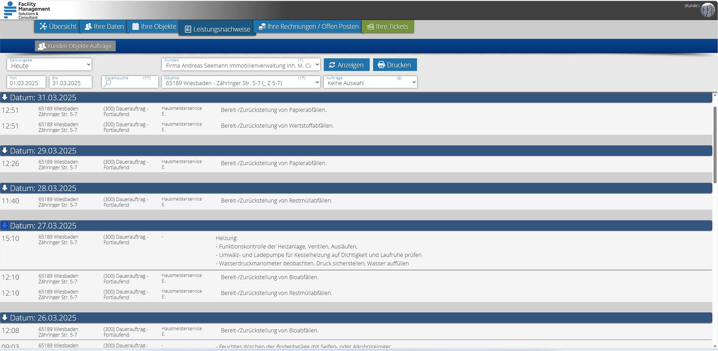Click the 27.03 Restmüllabfällen entry text
718x351 pixels.
pyautogui.click(x=276, y=293)
